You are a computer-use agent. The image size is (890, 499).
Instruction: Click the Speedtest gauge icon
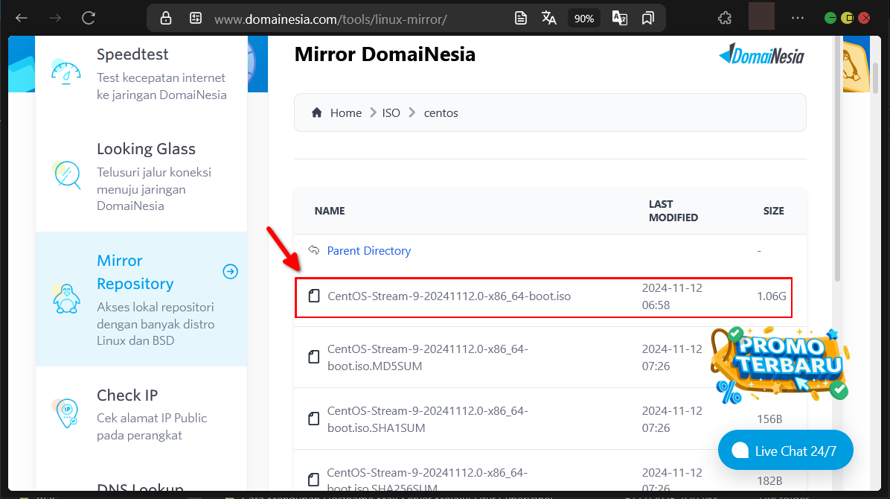coord(66,73)
